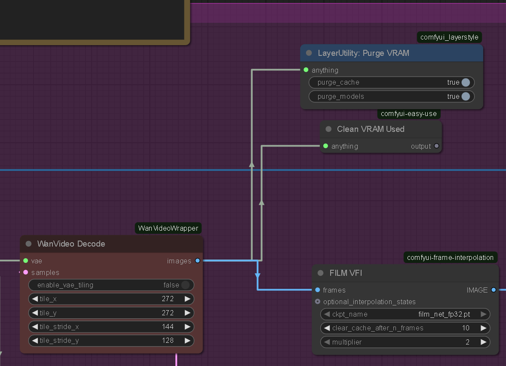Image resolution: width=506 pixels, height=366 pixels.
Task: Click the images output socket on WanVideo Decode
Action: [197, 261]
